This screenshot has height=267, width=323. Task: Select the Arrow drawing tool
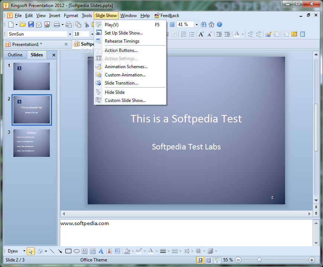[x=60, y=251]
